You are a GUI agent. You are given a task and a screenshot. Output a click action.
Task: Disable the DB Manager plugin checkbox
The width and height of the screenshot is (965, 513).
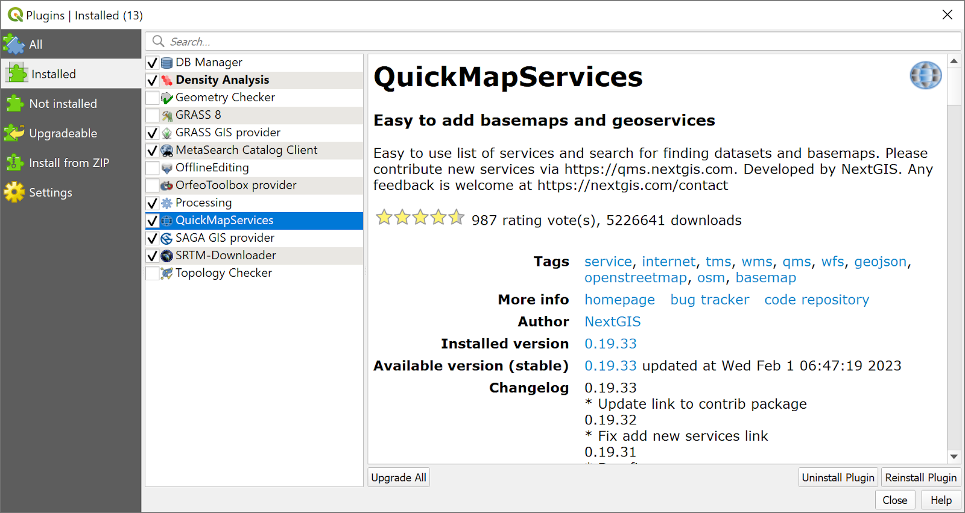[x=153, y=63]
